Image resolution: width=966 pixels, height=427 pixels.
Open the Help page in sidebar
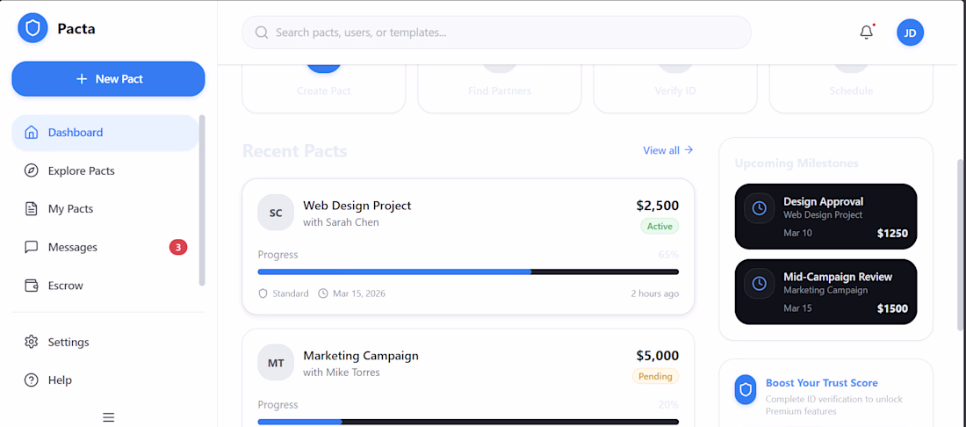pos(60,380)
